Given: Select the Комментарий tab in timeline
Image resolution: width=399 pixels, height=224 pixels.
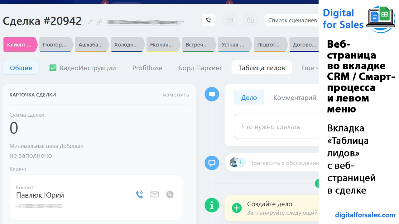Looking at the screenshot, I should [295, 98].
